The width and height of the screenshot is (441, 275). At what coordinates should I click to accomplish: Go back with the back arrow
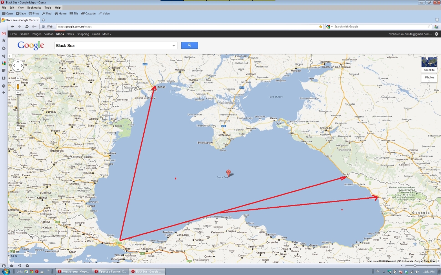[x=12, y=26]
